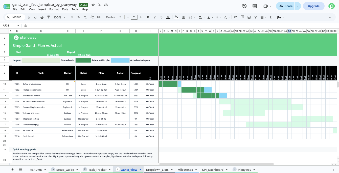This screenshot has width=339, height=173.
Task: Open filter views dropdown
Action: pyautogui.click(x=263, y=17)
